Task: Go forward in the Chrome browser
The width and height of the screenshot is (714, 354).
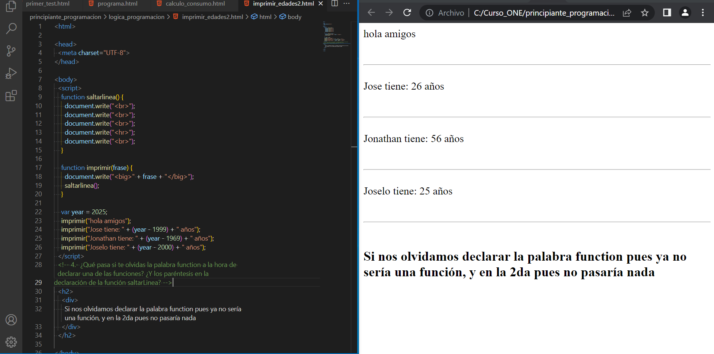Action: pos(389,13)
